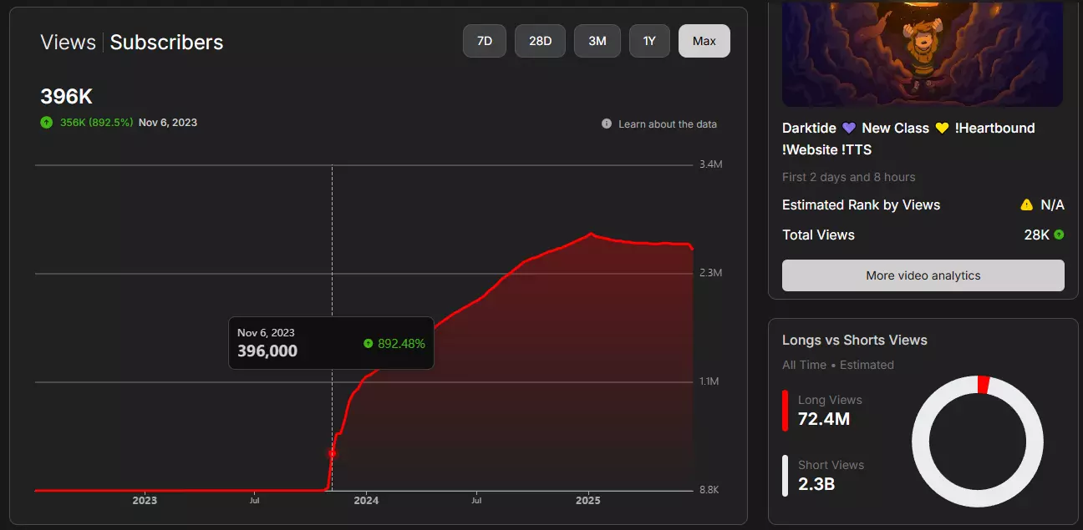Open More video analytics
The height and width of the screenshot is (530, 1083).
click(x=923, y=275)
